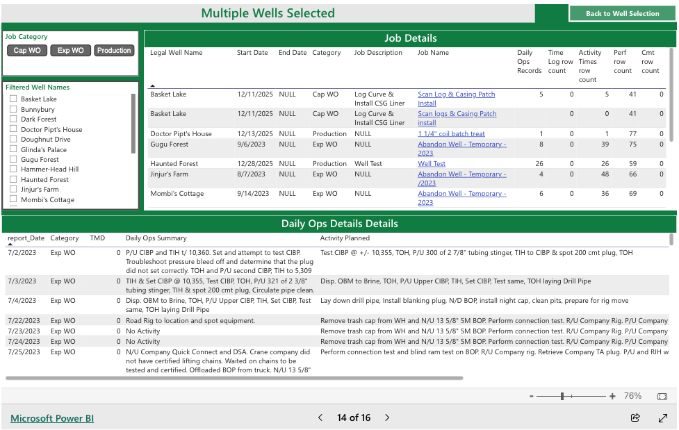The width and height of the screenshot is (679, 430).
Task: Open the Well Test job link
Action: coord(431,164)
